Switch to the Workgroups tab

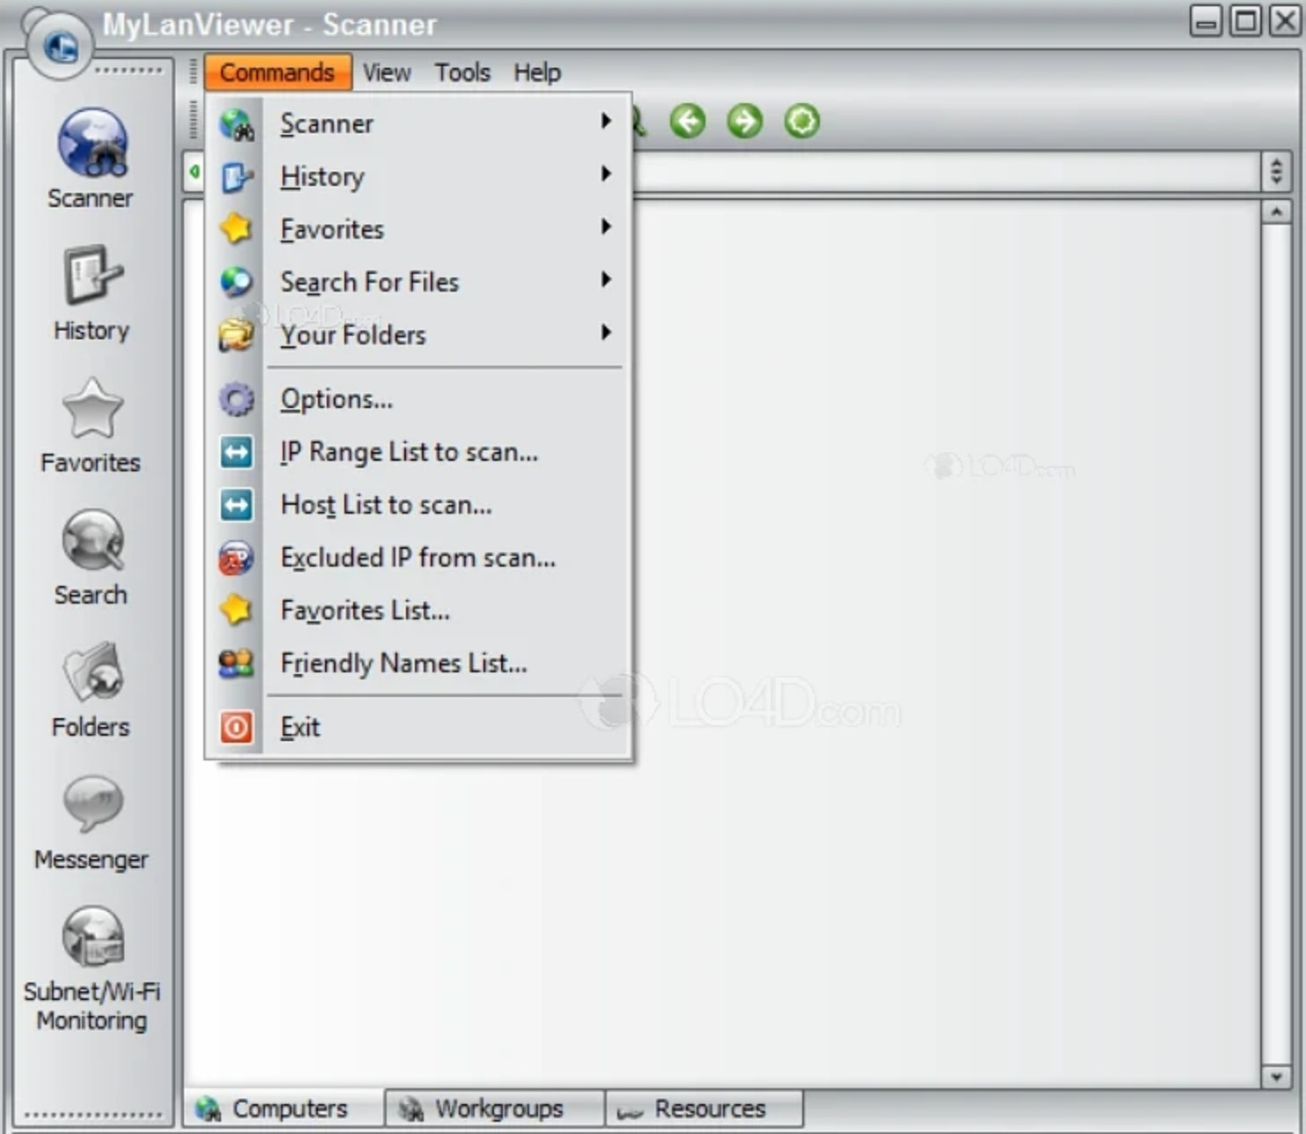(x=495, y=1108)
